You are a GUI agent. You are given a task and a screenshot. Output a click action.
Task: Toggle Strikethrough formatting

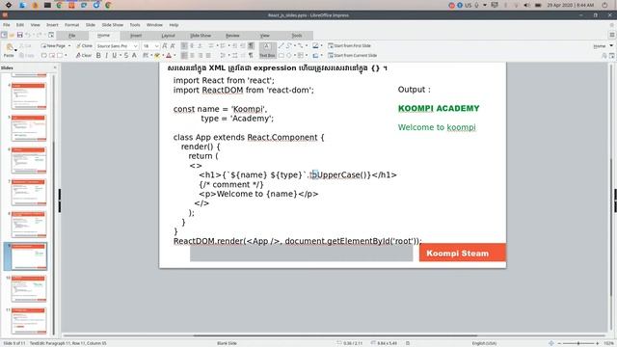point(126,56)
